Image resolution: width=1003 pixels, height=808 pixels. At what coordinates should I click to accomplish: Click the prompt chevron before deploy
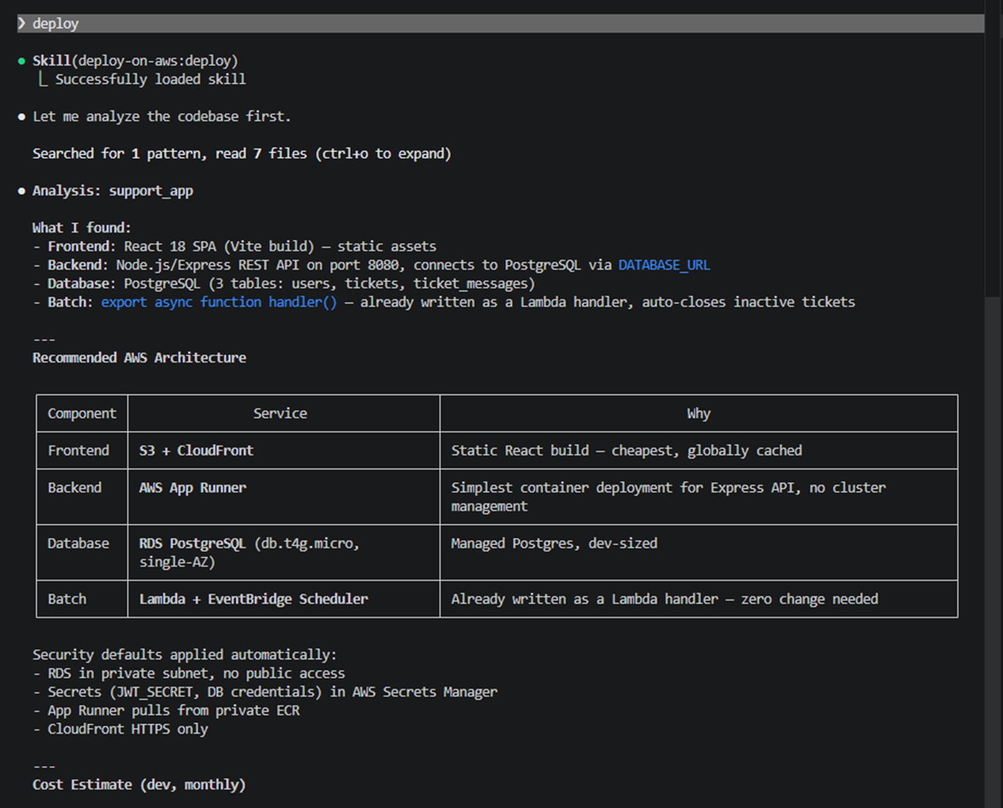[22, 23]
